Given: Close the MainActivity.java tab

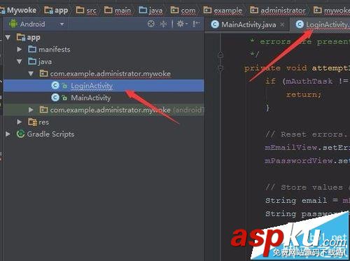Looking at the screenshot, I should 282,24.
